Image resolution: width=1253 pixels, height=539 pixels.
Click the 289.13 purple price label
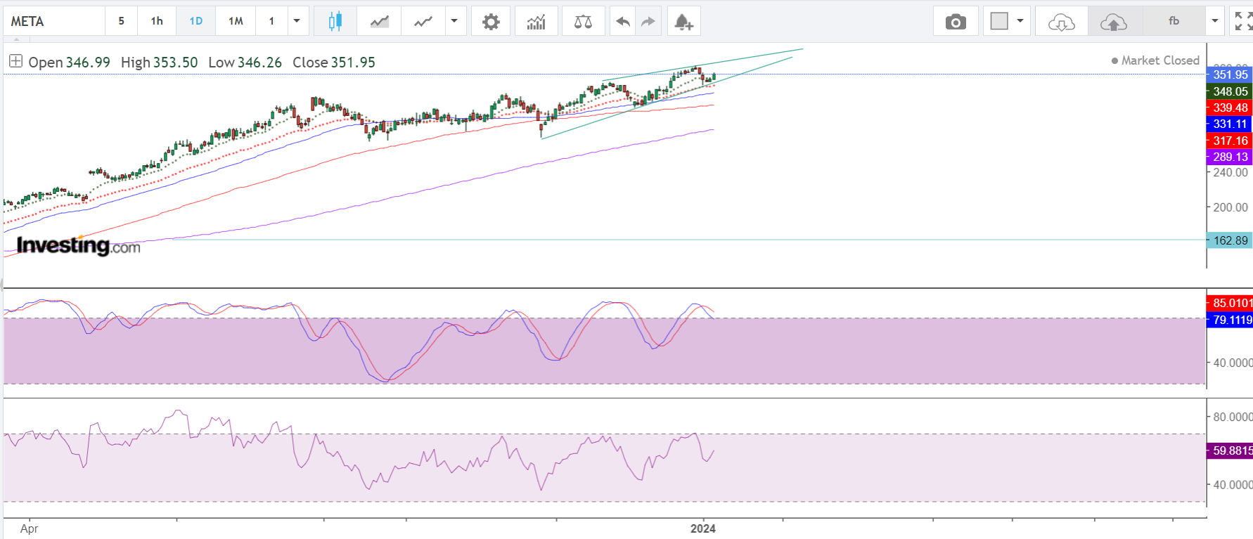click(x=1230, y=157)
